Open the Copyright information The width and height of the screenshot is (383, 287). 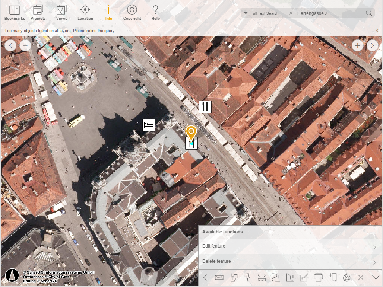pyautogui.click(x=132, y=13)
